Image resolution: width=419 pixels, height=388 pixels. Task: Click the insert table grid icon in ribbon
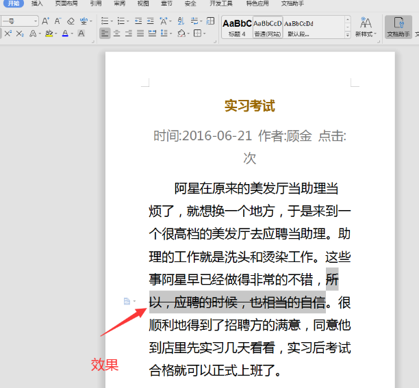(211, 21)
